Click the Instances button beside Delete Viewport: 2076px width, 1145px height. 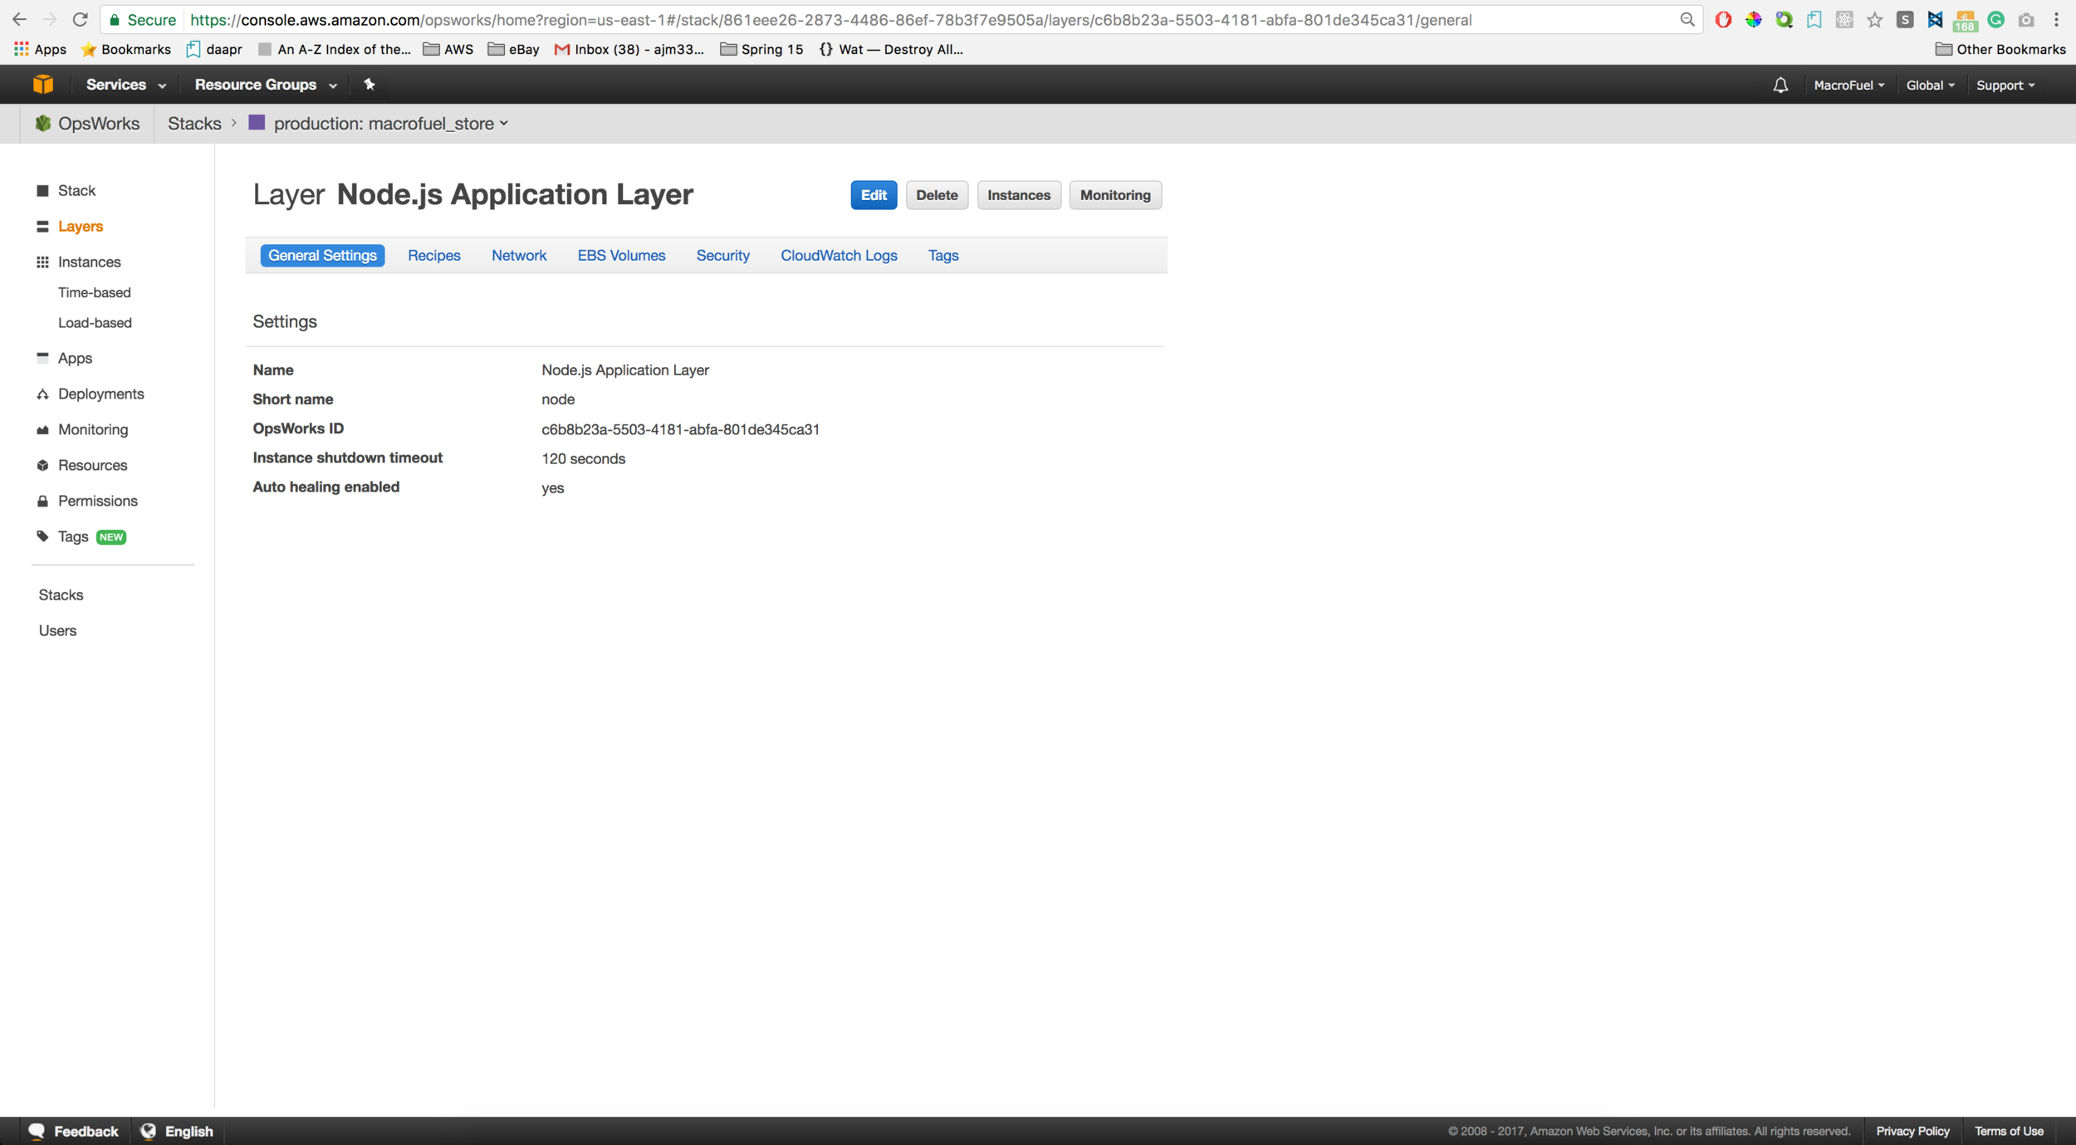1019,195
